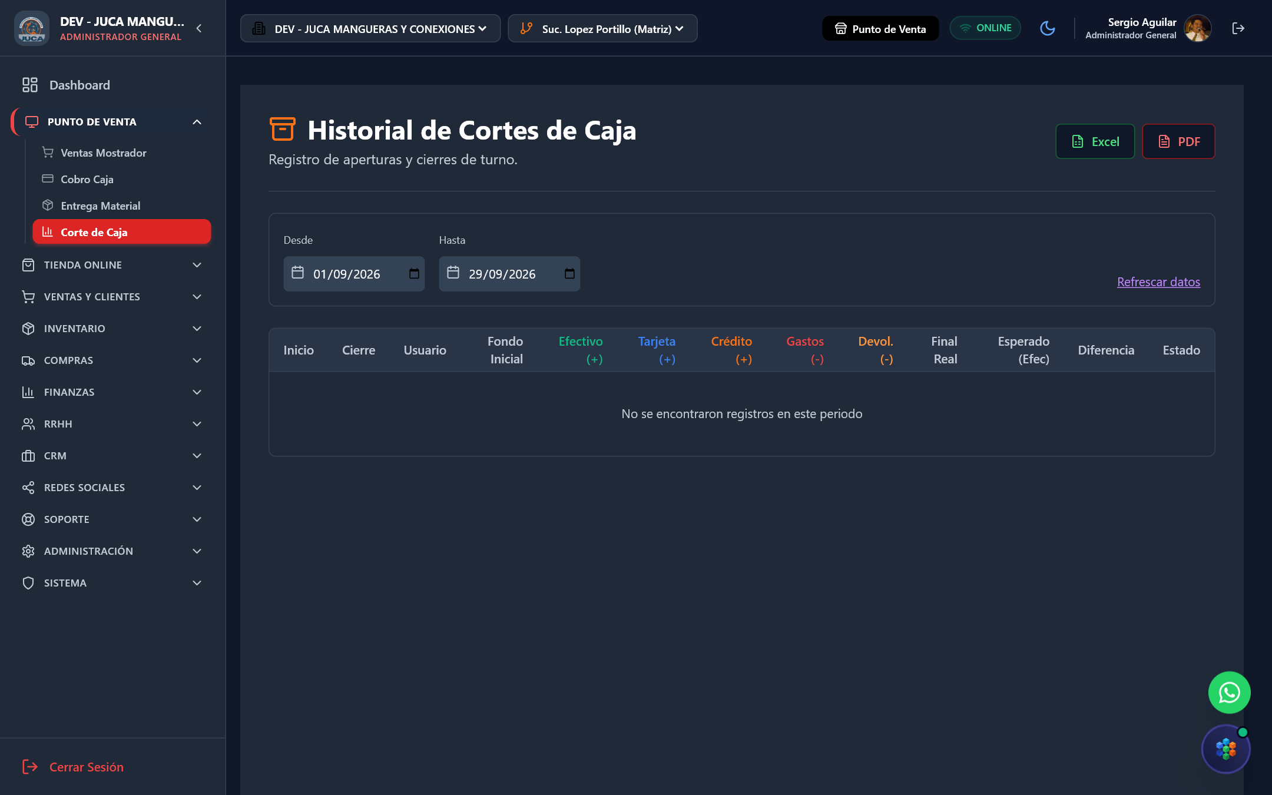
Task: Click the Hasta date field 29/09/2026
Action: 509,274
